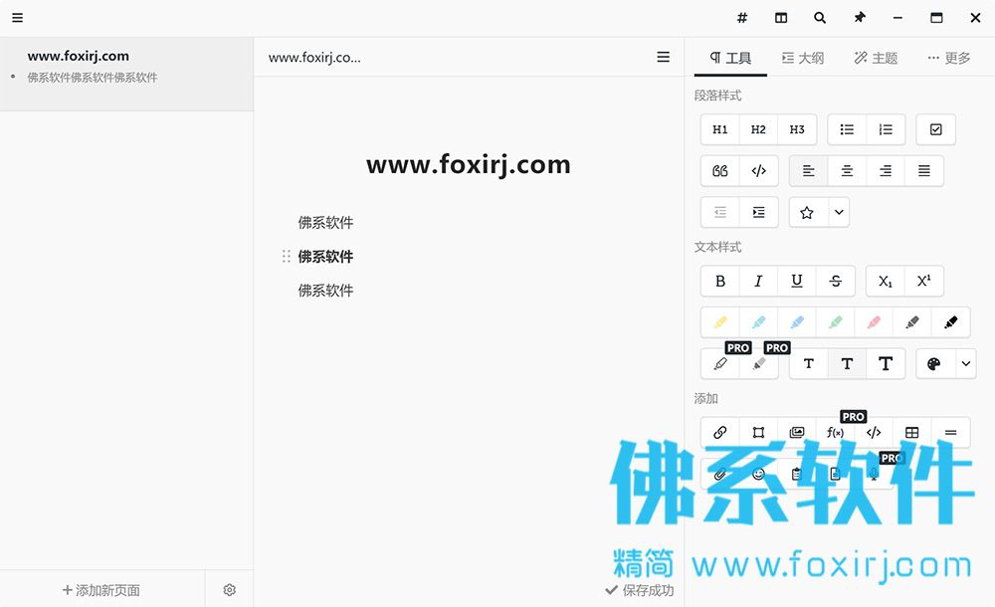This screenshot has width=995, height=607.
Task: Open search with magnifier icon
Action: click(x=820, y=18)
